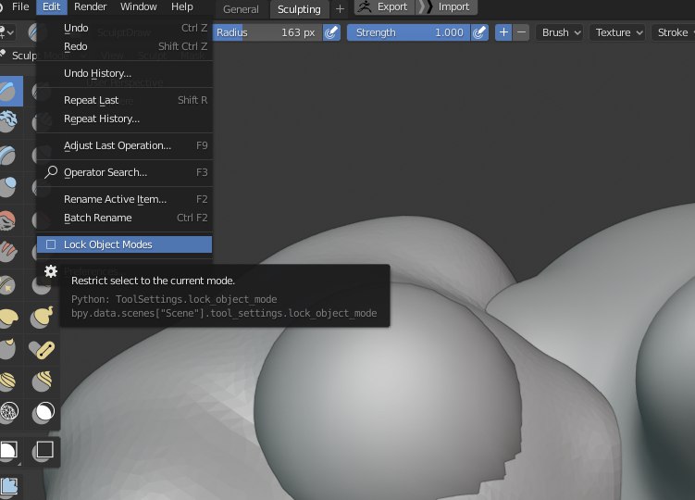The image size is (695, 500).
Task: Open the Texture settings dropdown
Action: 617,32
